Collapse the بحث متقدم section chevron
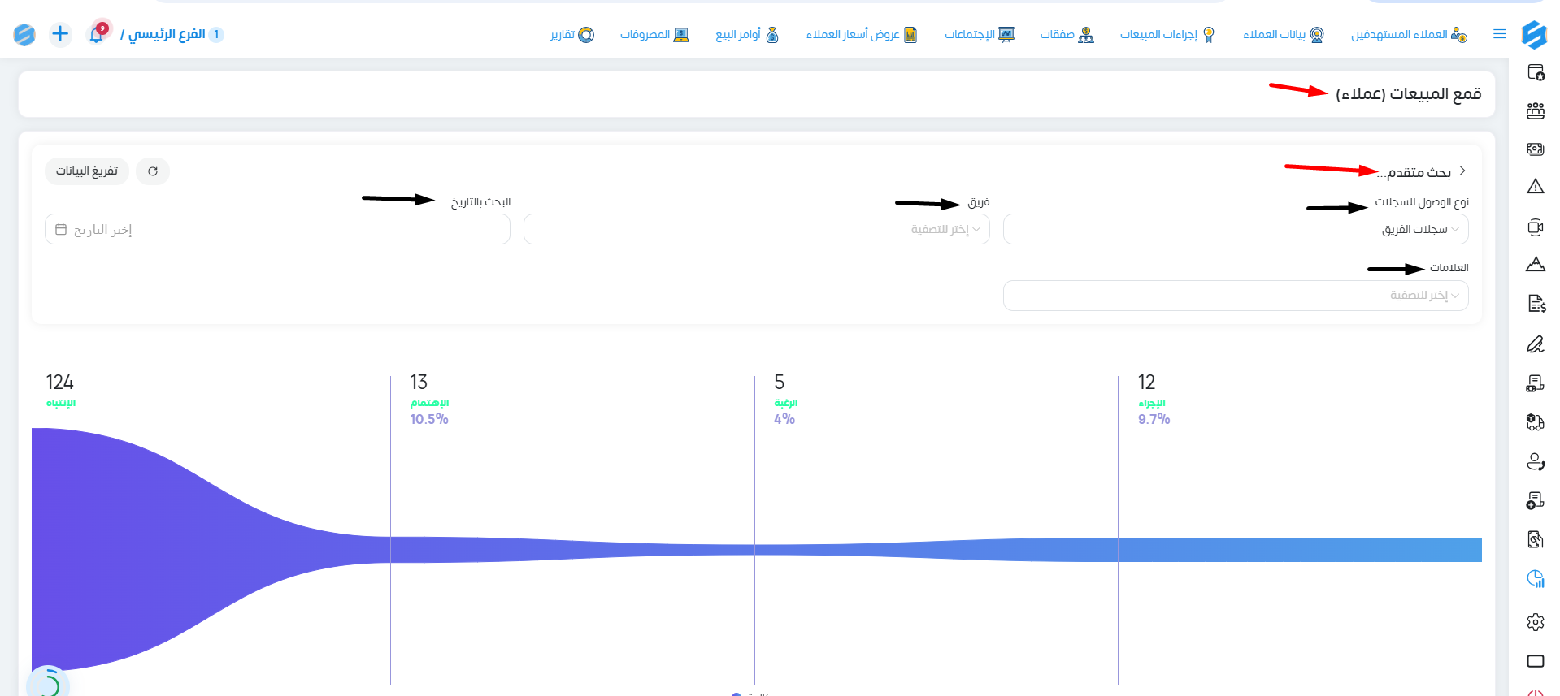The image size is (1560, 696). point(1462,171)
